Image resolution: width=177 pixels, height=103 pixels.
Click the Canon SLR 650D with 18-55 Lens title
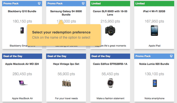pos(110,13)
